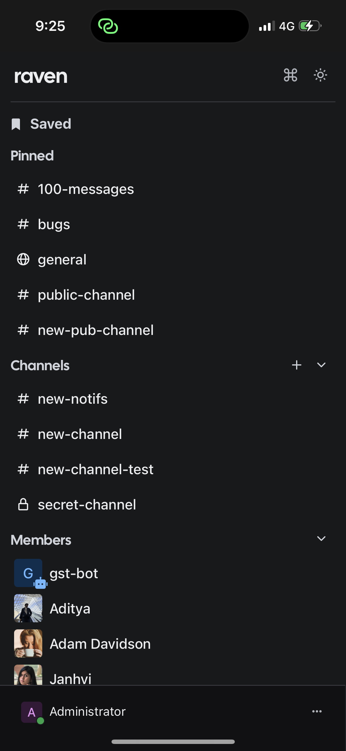Screen dimensions: 346x751
Task: Open new-pub-channel
Action: click(96, 330)
